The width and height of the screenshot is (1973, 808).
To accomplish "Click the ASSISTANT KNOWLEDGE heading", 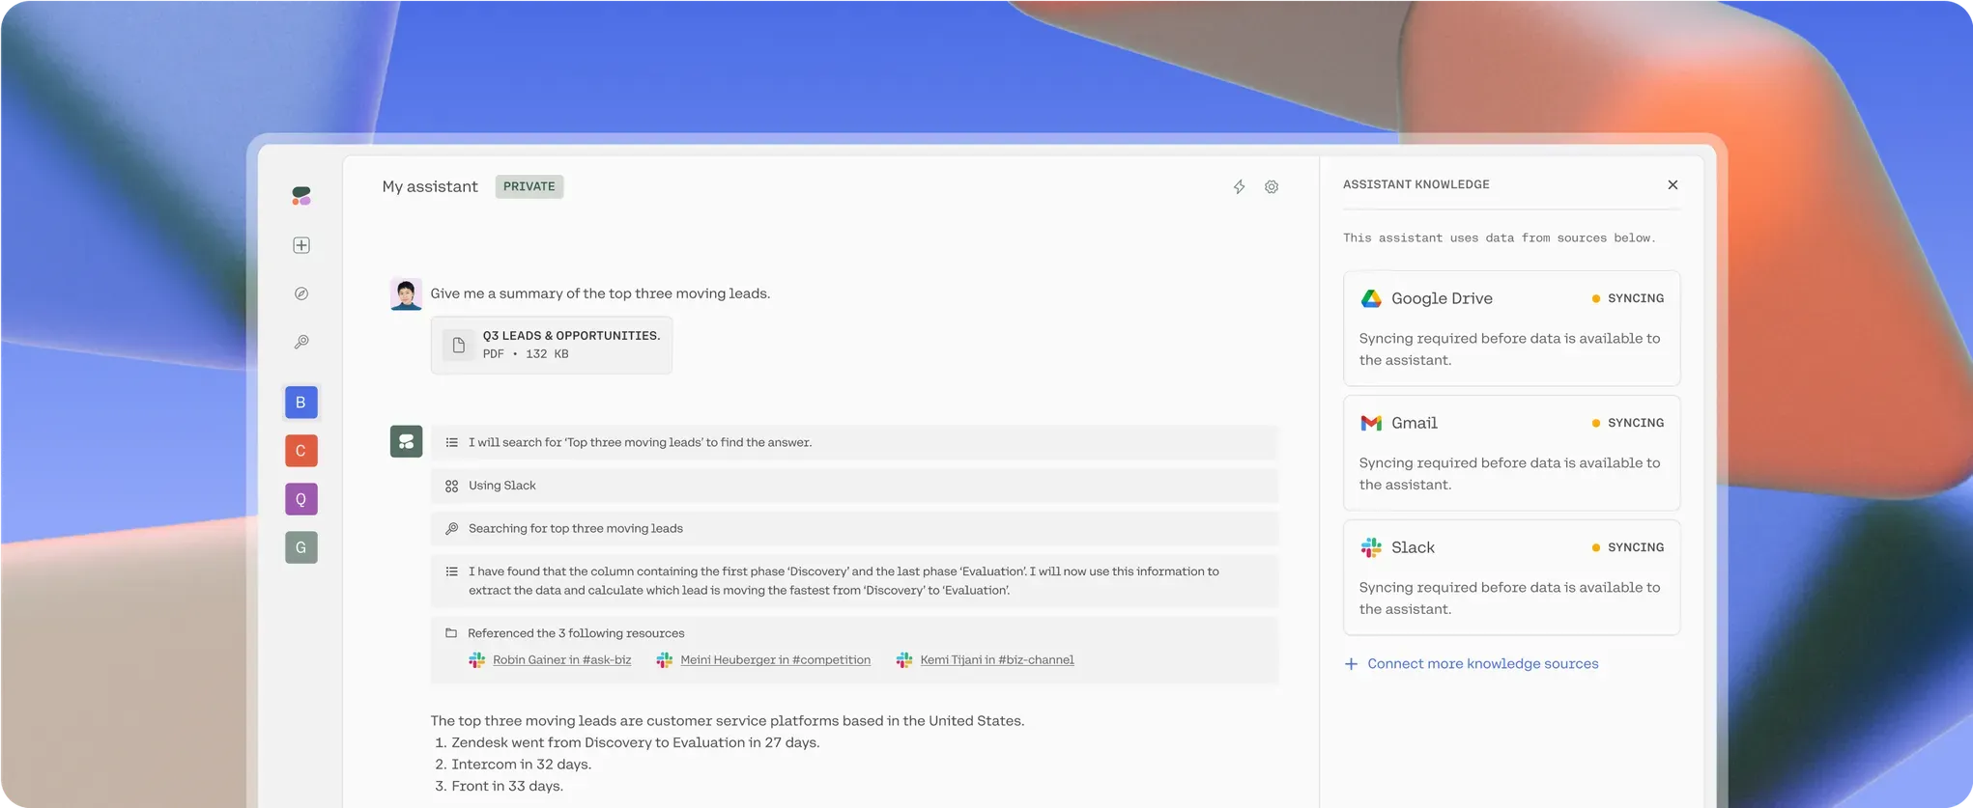I will tap(1415, 184).
